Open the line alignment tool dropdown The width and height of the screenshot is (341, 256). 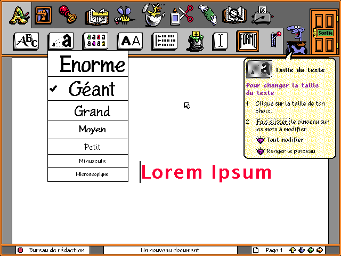[x=164, y=41]
